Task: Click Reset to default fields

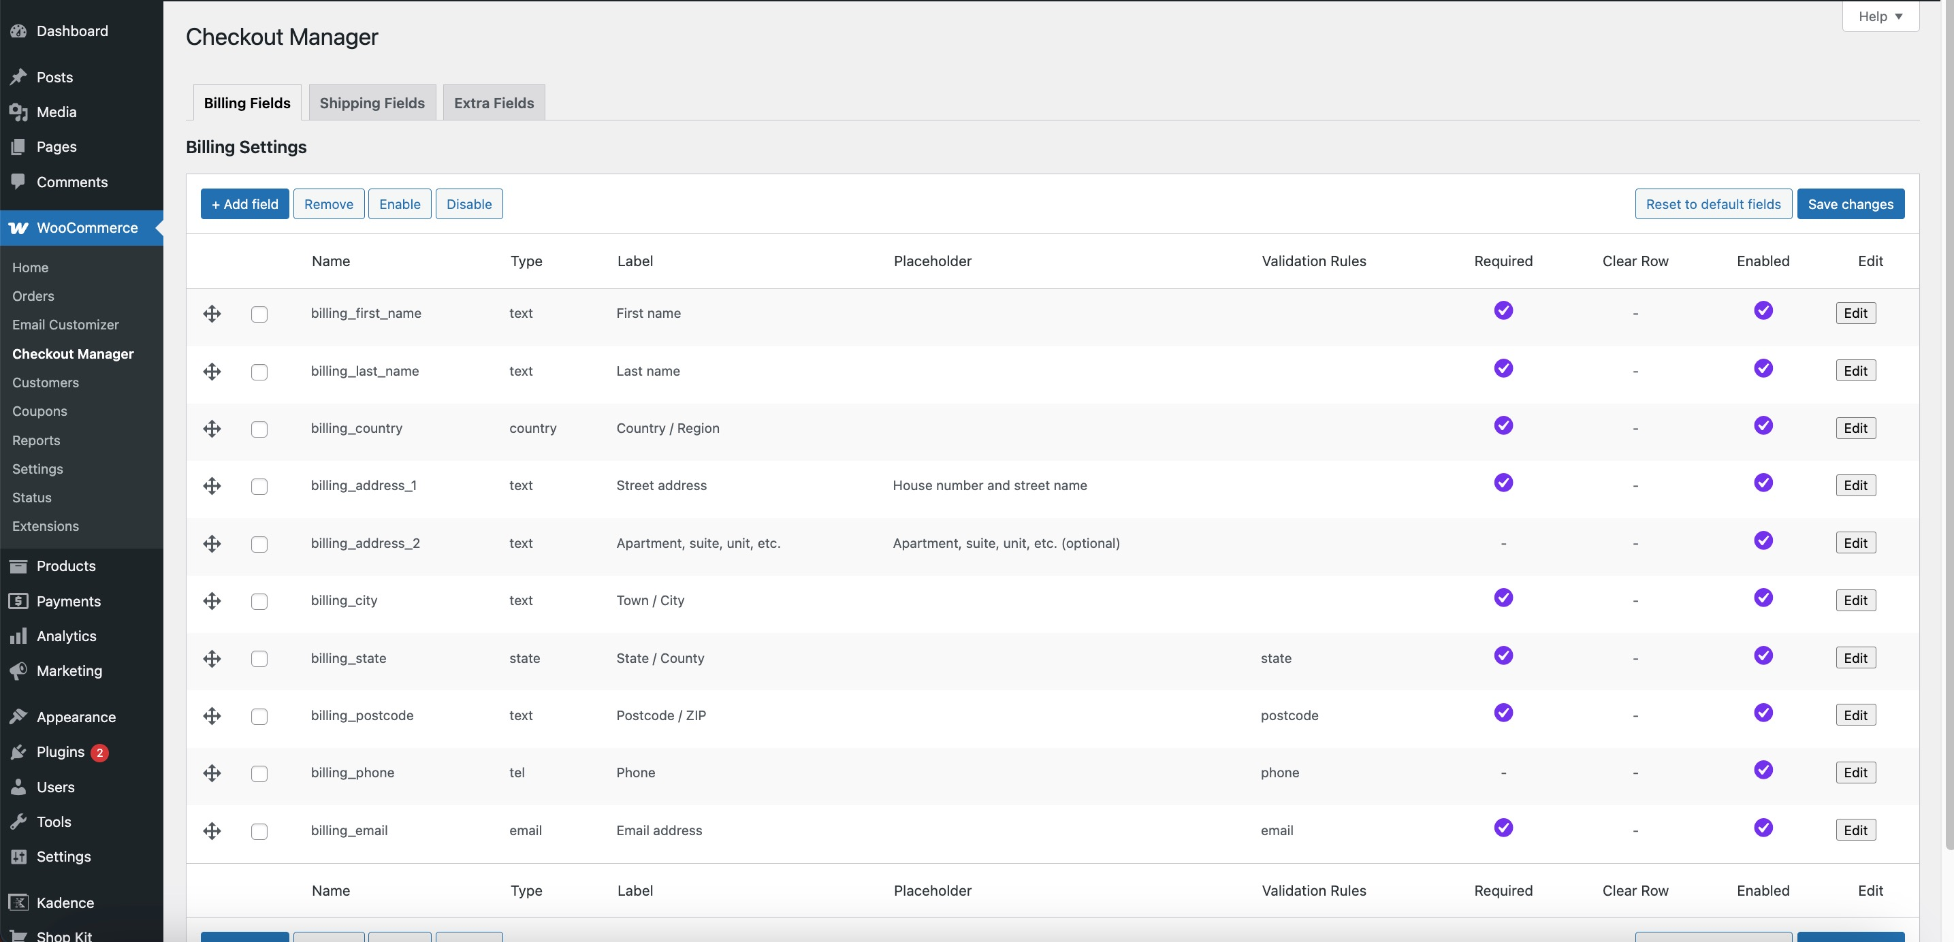Action: click(1713, 204)
